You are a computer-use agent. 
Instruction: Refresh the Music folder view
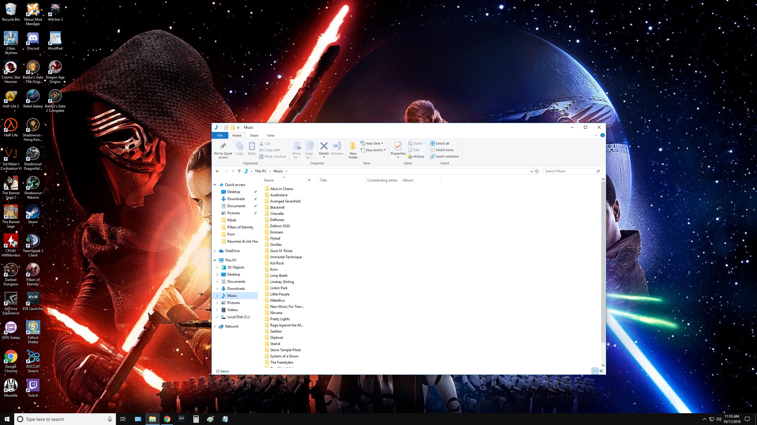[x=537, y=171]
